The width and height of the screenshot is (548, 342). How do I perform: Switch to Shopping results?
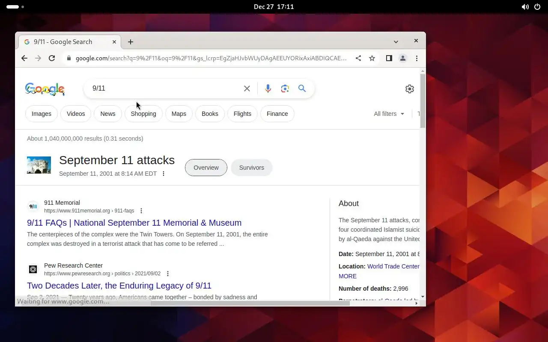pyautogui.click(x=143, y=114)
